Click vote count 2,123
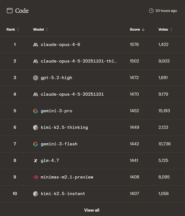The height and width of the screenshot is (216, 185). [163, 128]
